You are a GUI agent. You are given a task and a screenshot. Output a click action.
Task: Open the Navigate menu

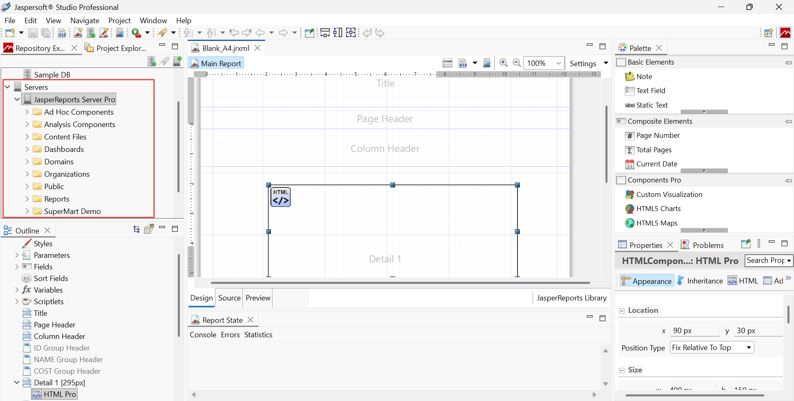[85, 20]
